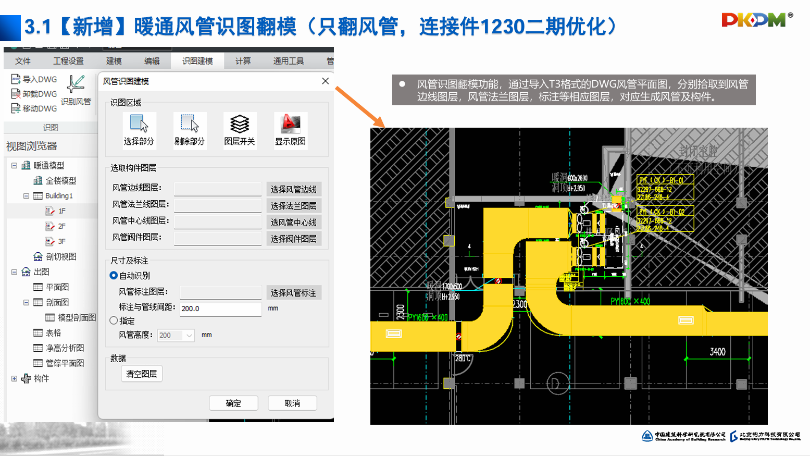Collapse the 剖面图 tree node
The height and width of the screenshot is (456, 810).
tap(26, 302)
